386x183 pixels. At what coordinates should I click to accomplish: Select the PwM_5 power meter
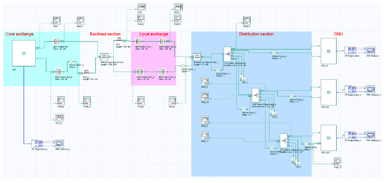205,81
